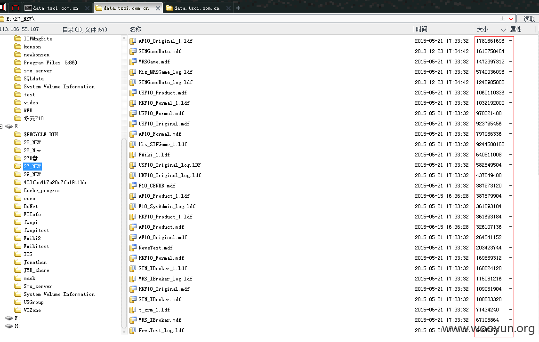
Task: Open the 25_NEW folder in tree
Action: click(32, 142)
